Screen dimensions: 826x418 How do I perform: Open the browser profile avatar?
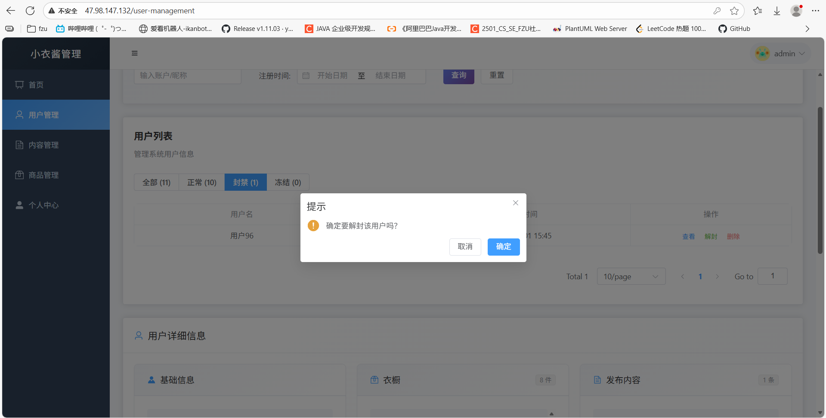pos(797,11)
